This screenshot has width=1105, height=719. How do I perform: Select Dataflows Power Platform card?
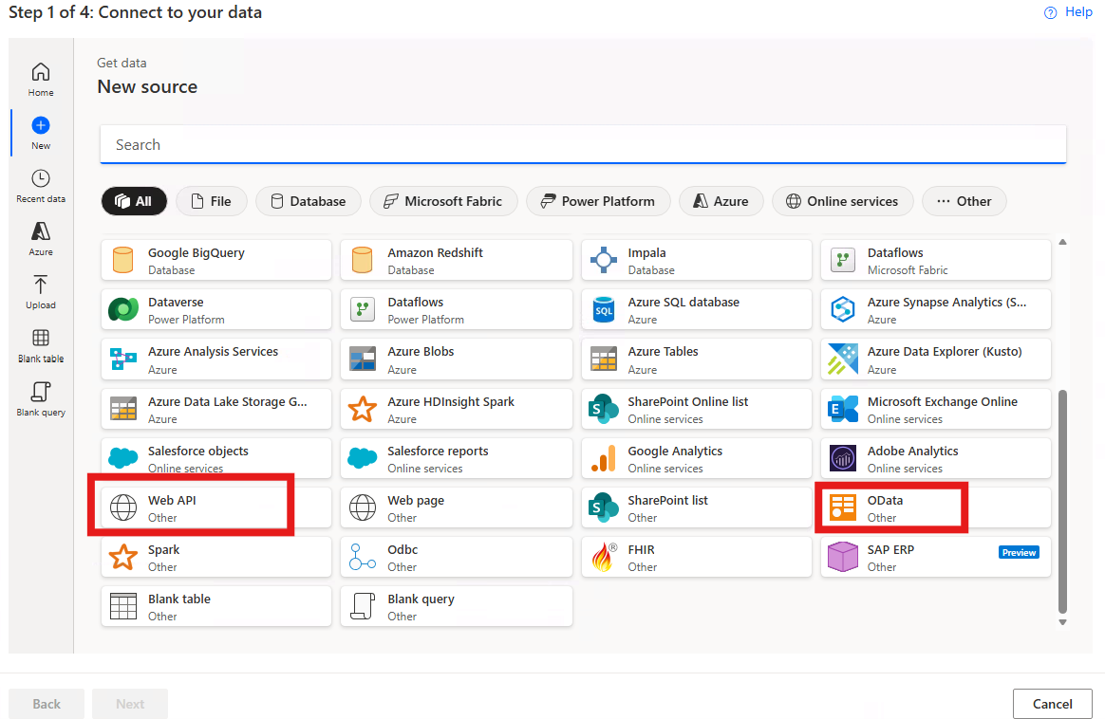457,309
